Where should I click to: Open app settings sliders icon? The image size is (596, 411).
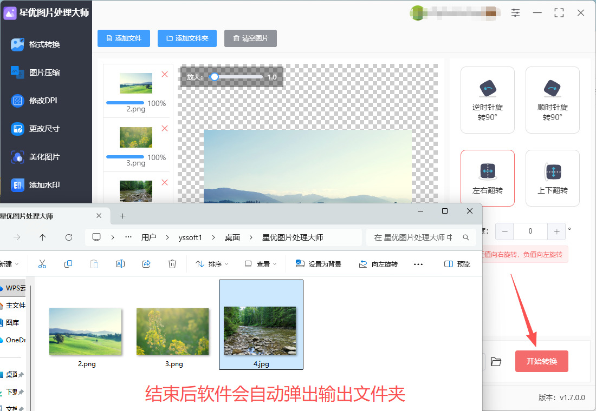coord(515,13)
